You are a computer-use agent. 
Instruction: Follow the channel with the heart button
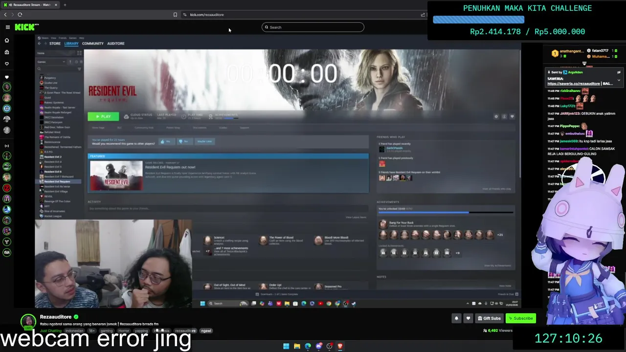click(x=468, y=318)
